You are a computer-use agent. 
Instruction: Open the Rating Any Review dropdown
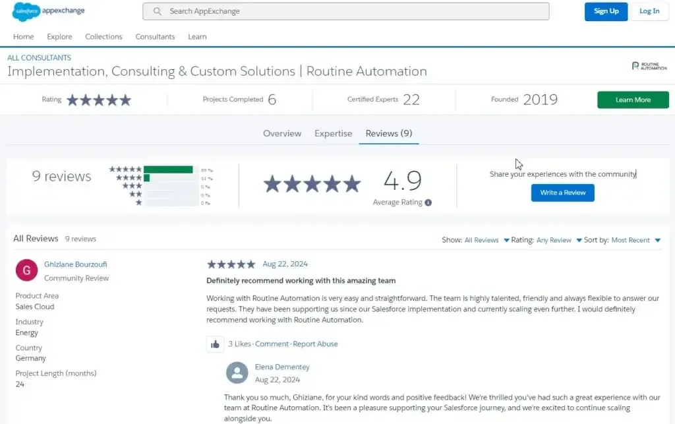pyautogui.click(x=559, y=240)
